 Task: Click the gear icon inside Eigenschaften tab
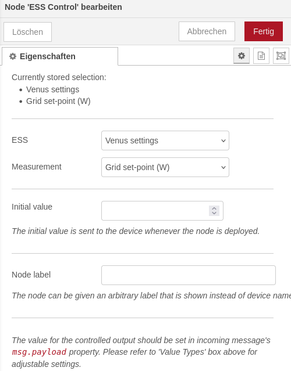click(x=13, y=56)
